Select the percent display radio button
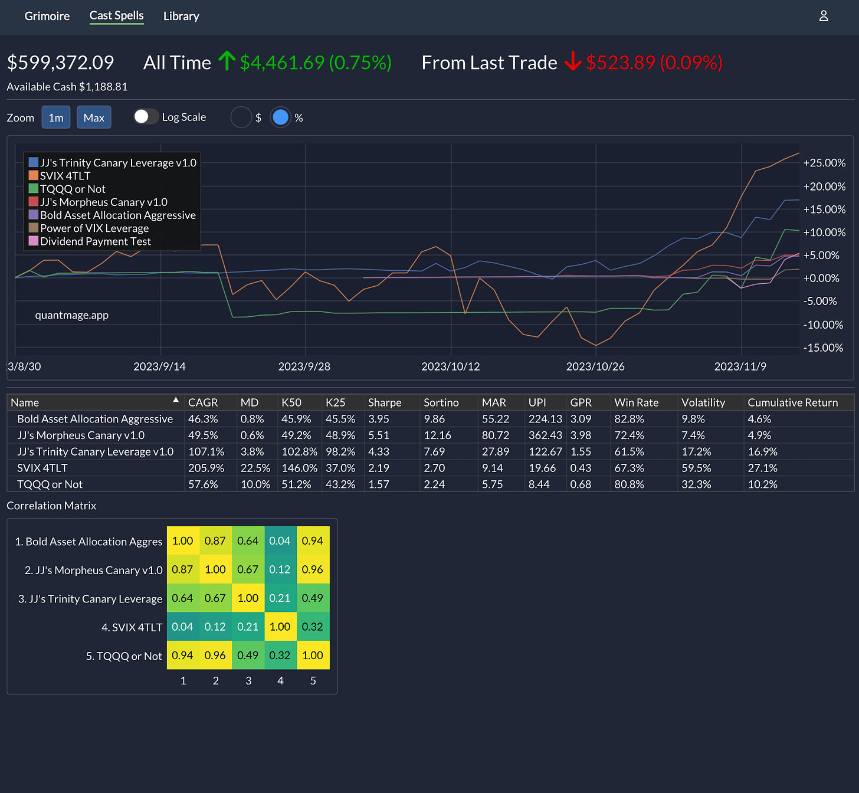859x793 pixels. [x=281, y=117]
